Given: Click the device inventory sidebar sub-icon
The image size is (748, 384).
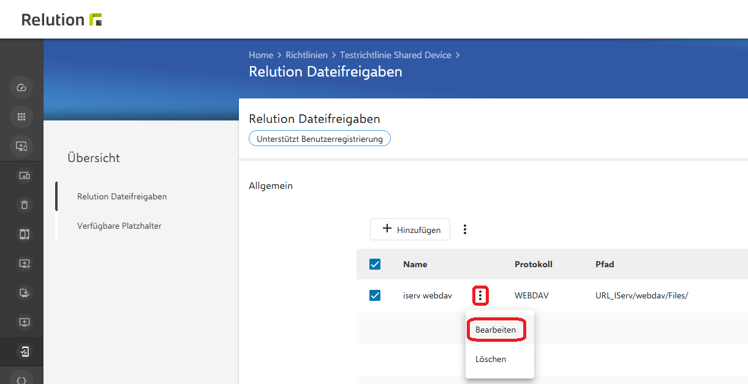Looking at the screenshot, I should [x=25, y=176].
